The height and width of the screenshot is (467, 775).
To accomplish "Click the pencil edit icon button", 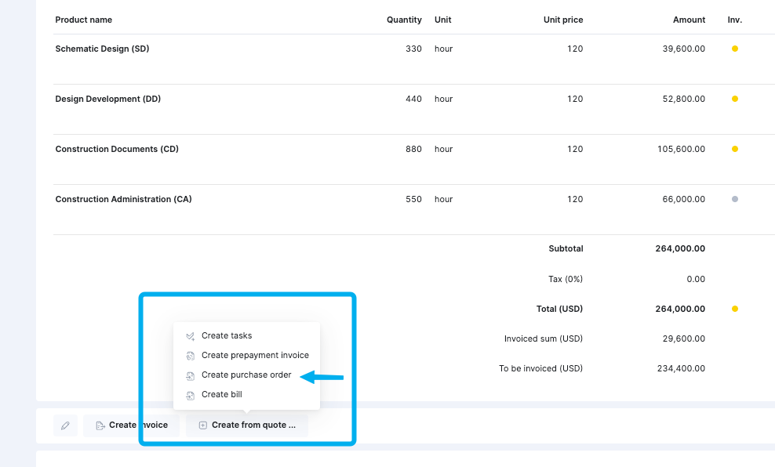I will point(65,425).
